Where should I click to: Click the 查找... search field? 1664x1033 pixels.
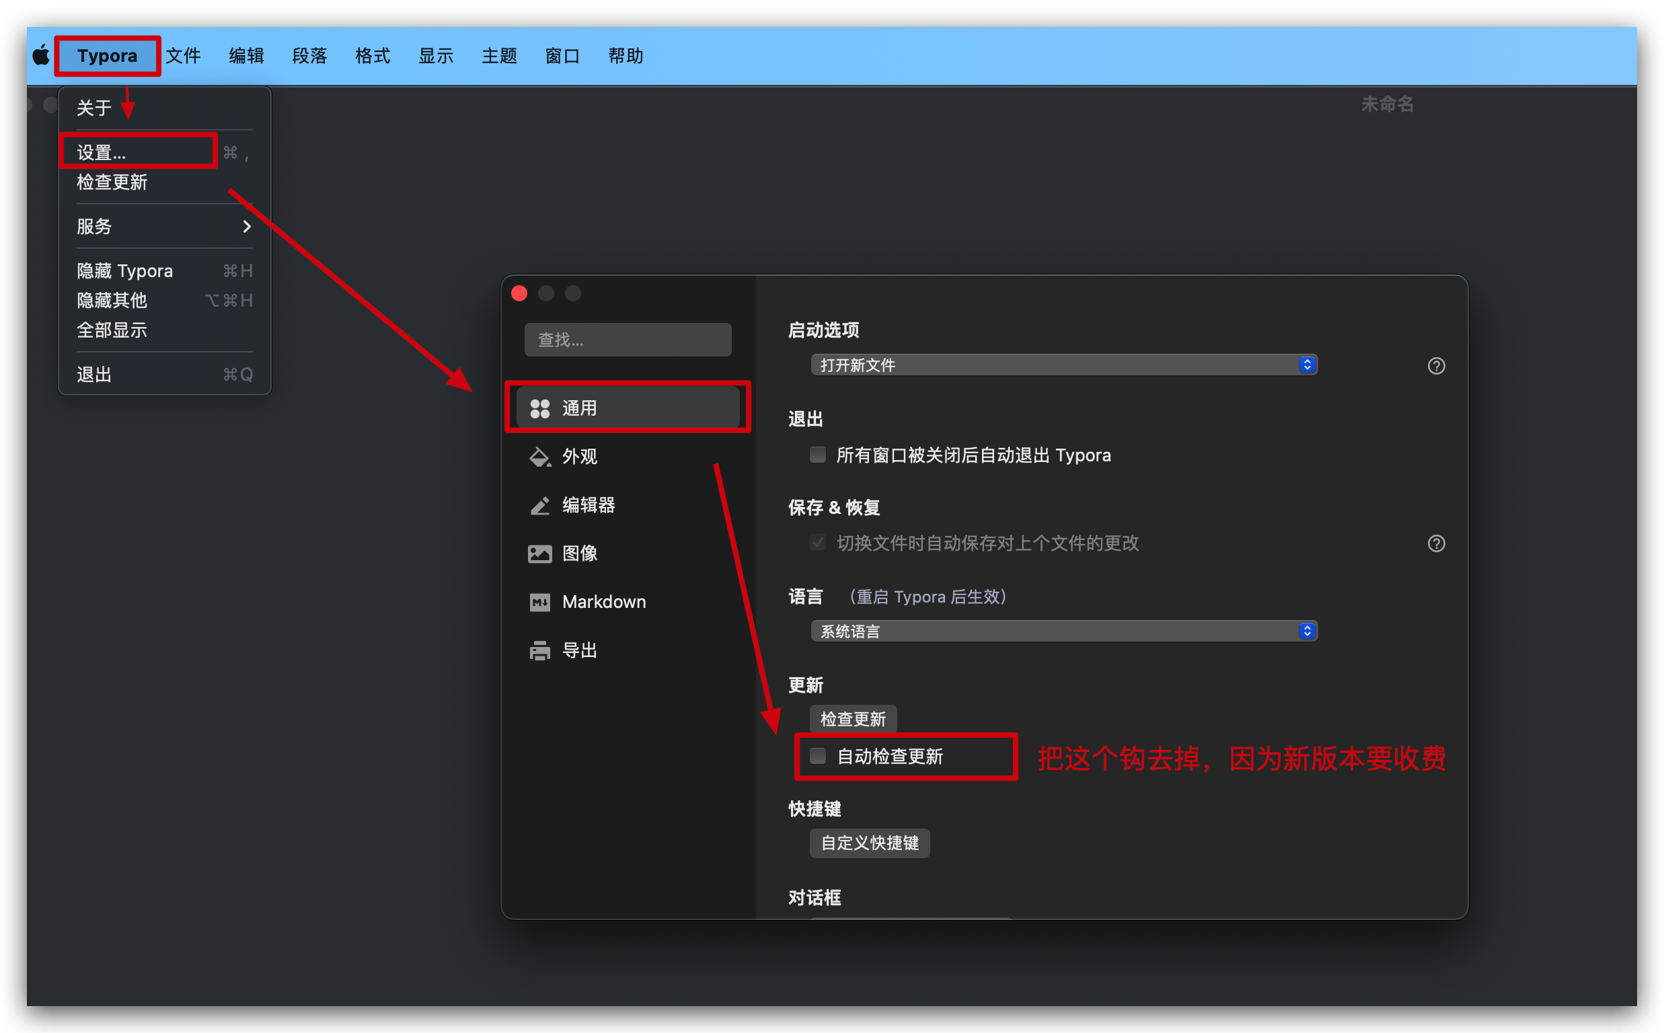tap(628, 340)
